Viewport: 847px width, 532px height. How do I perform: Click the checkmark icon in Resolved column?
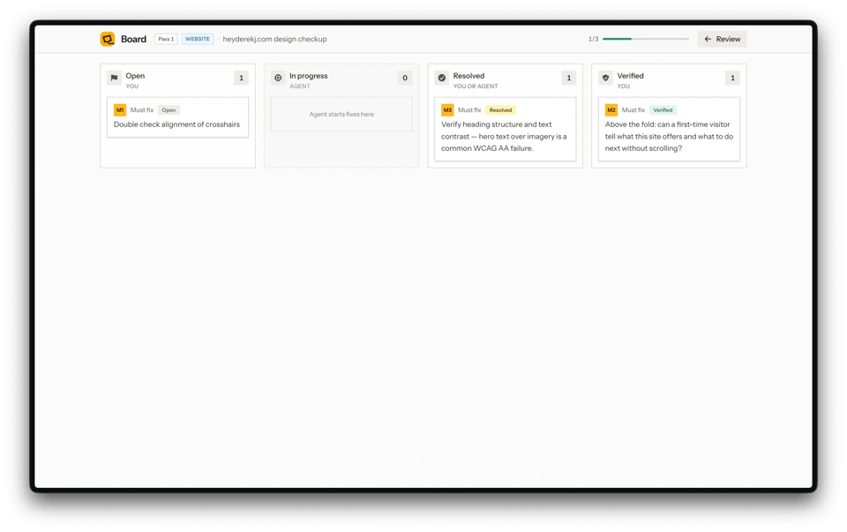coord(442,78)
